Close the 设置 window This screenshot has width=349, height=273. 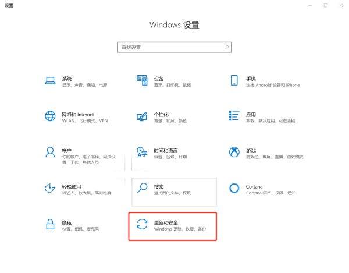coord(341,5)
